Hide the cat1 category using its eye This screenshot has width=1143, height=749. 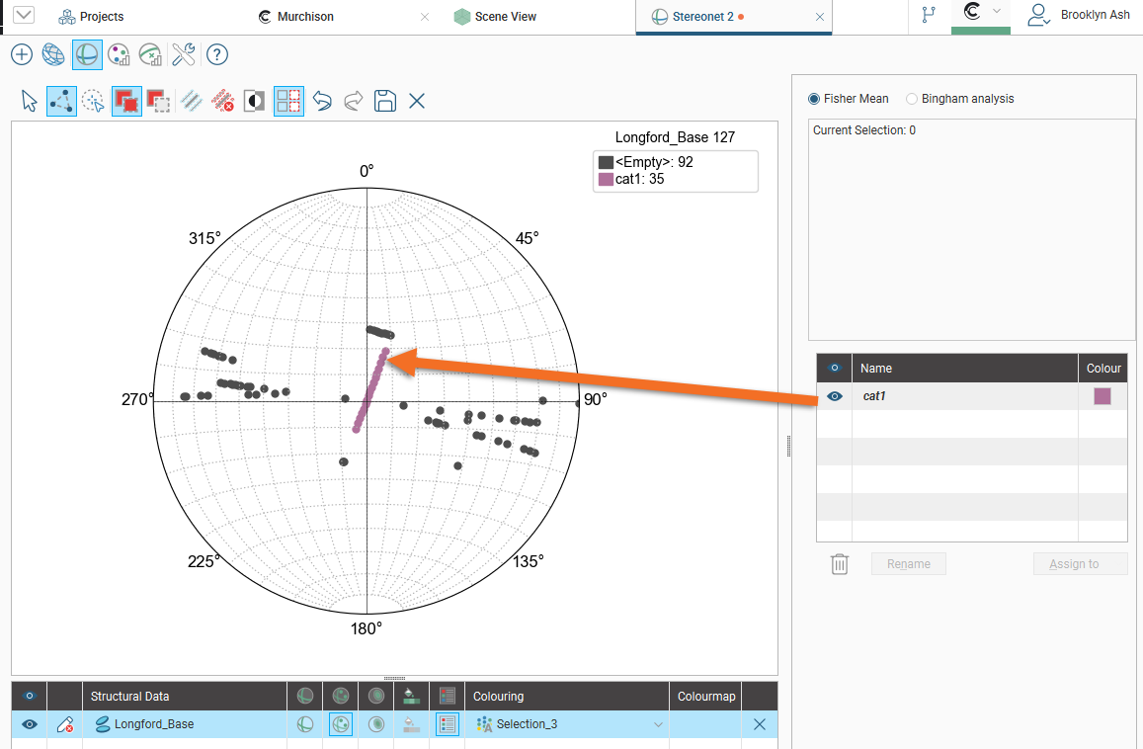point(835,396)
